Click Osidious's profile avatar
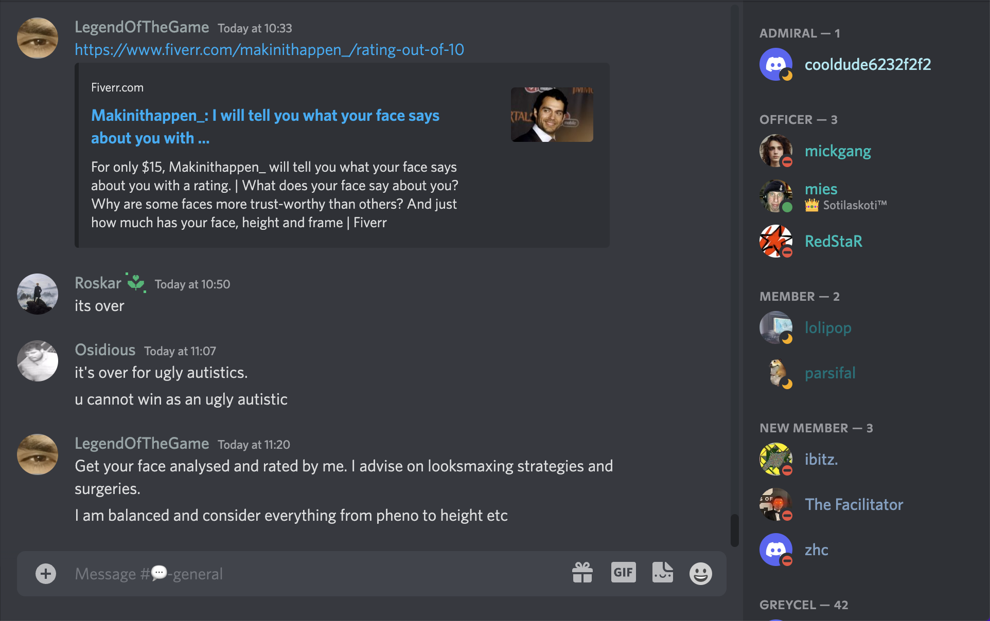Viewport: 990px width, 621px height. click(x=38, y=361)
